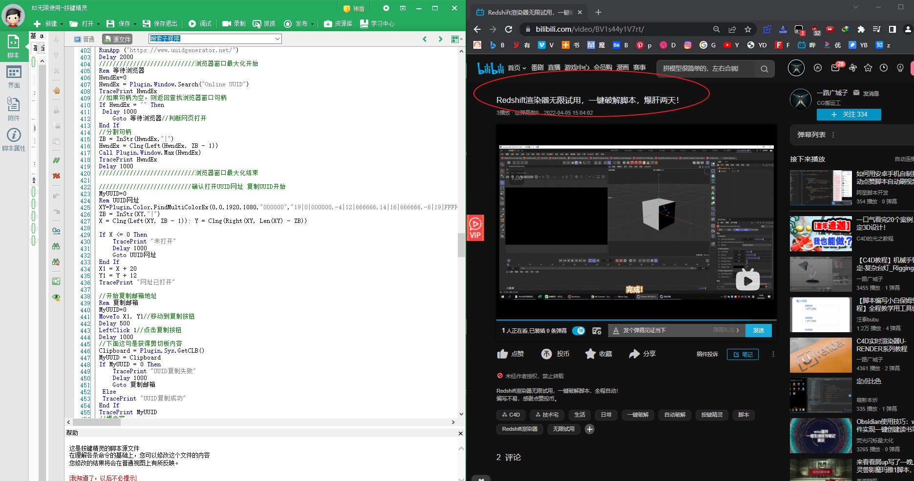Click the 录制 record toolbar button
Screen dimensions: 914x481
(x=234, y=23)
